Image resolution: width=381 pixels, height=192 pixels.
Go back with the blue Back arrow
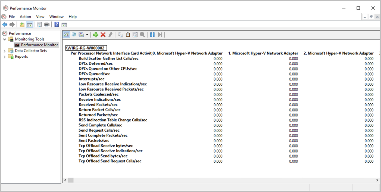(x=5, y=25)
